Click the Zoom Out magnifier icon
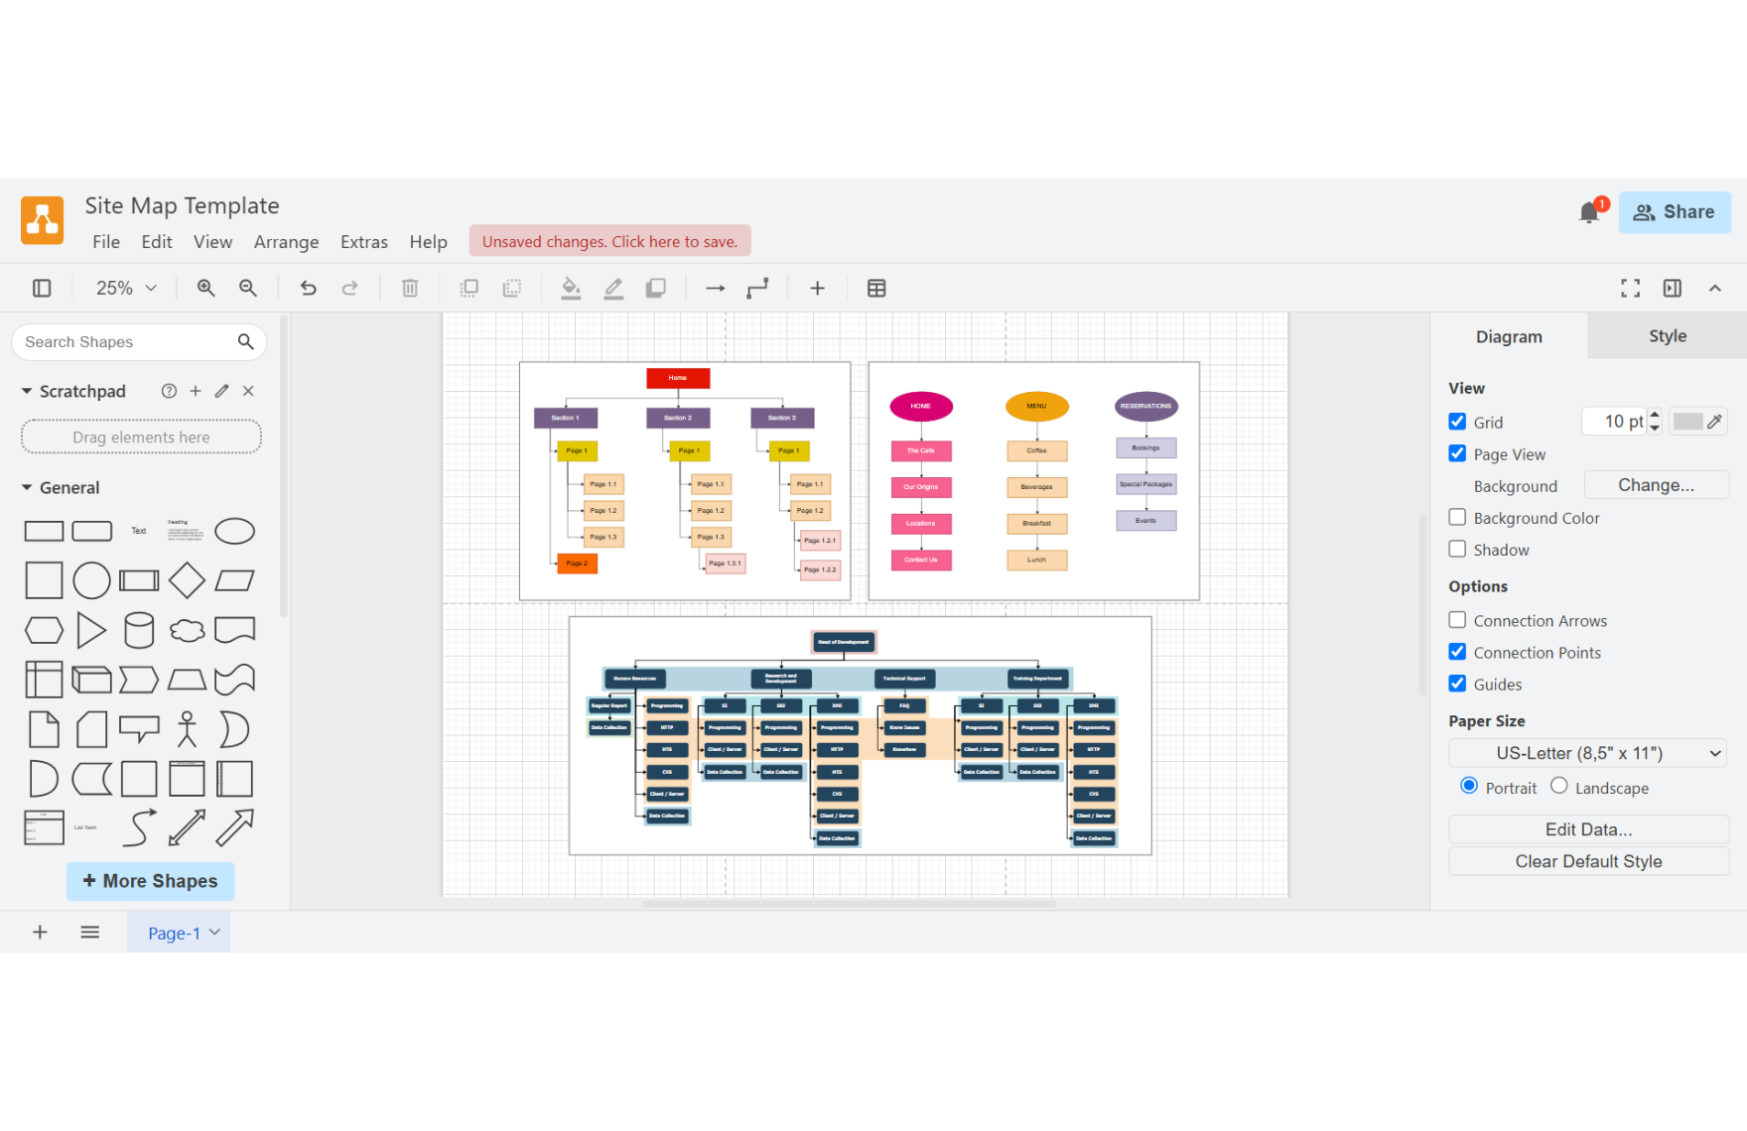Image resolution: width=1747 pixels, height=1131 pixels. [248, 288]
